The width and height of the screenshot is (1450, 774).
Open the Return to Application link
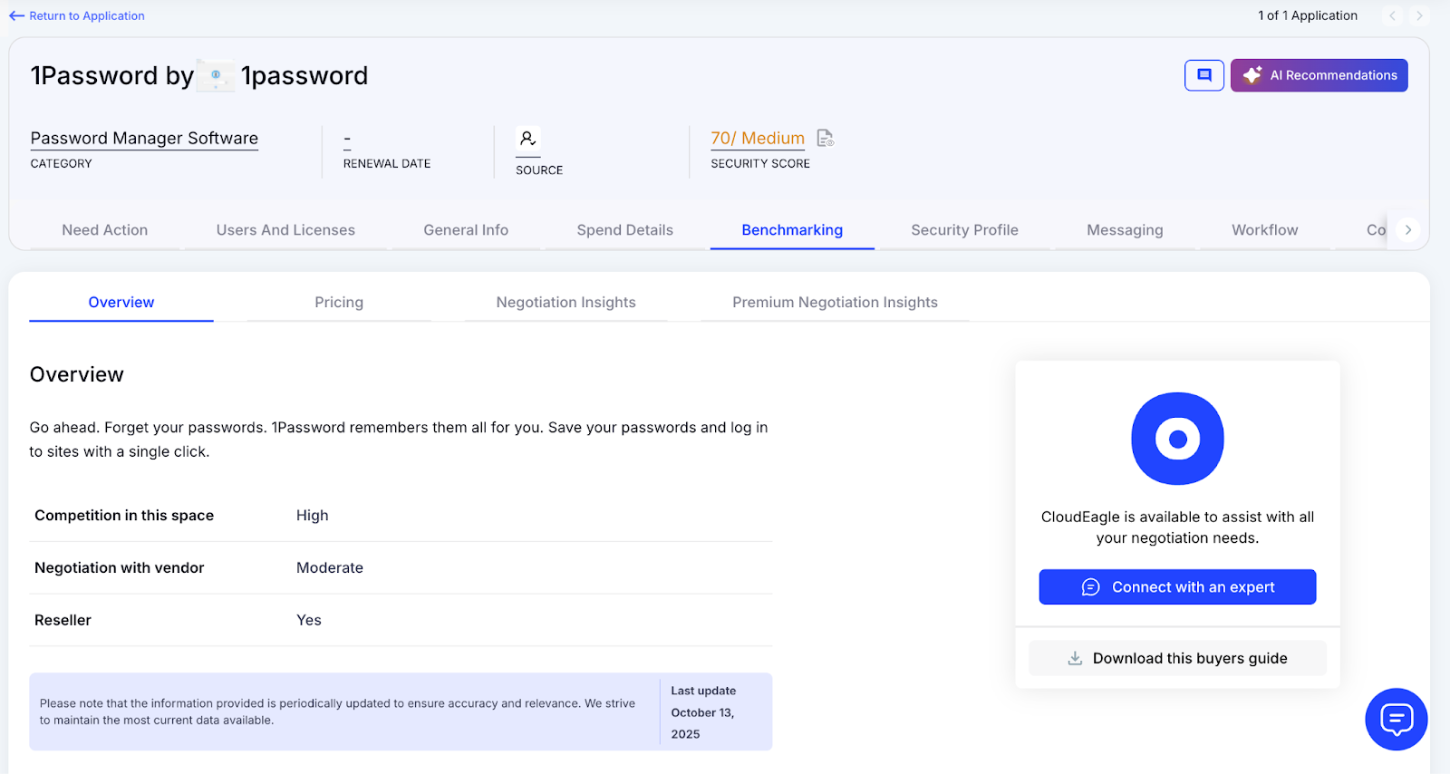tap(87, 15)
